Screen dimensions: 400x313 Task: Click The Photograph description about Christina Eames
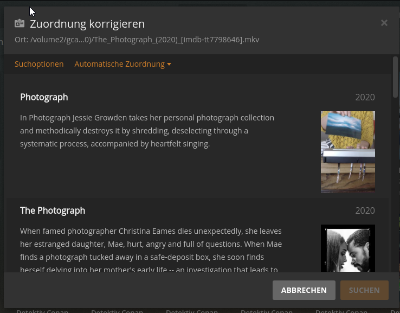(151, 250)
